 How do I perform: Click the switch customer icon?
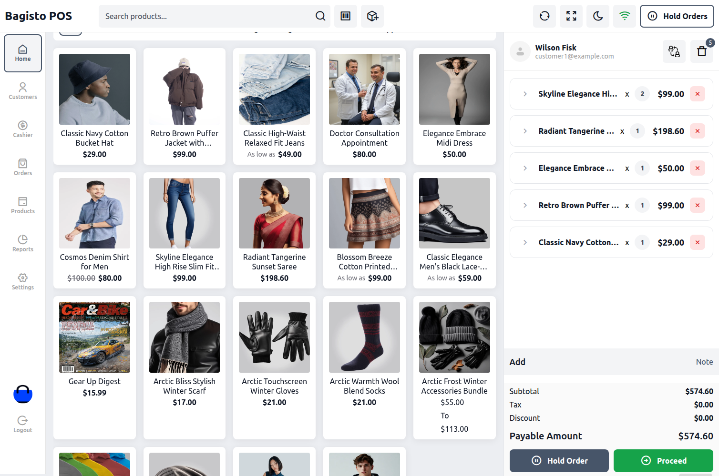[x=674, y=51]
